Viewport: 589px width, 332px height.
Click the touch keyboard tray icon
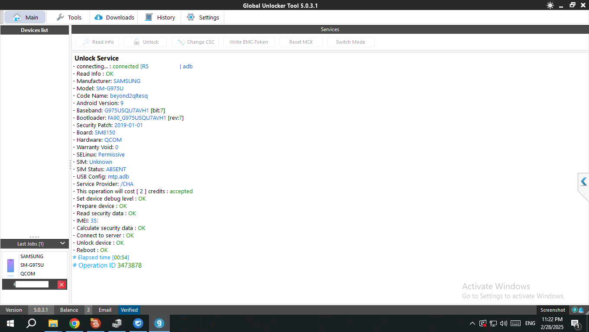pos(515,323)
